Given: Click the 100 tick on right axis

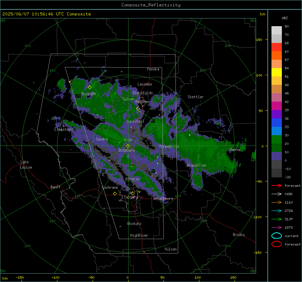Looking at the screenshot, I should [x=259, y=75].
